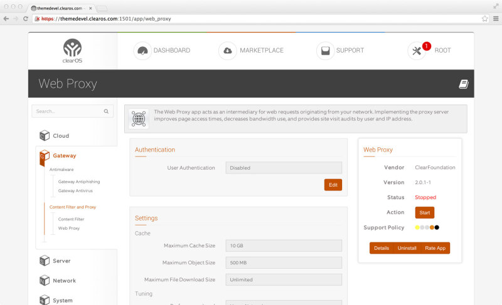
Task: Select Antimalware subcategory
Action: point(61,170)
